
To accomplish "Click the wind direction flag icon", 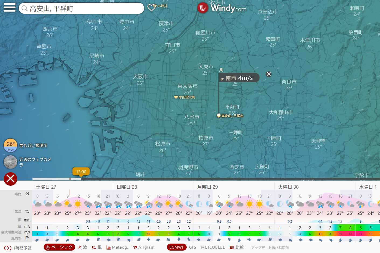I will click(x=27, y=238).
